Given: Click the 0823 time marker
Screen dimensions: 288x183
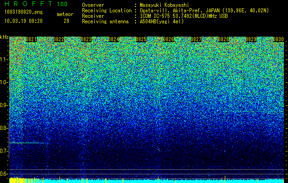Looking at the screenshot, I should (x=86, y=39).
